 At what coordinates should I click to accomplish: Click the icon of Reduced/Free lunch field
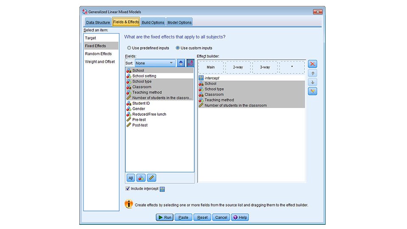pos(129,114)
